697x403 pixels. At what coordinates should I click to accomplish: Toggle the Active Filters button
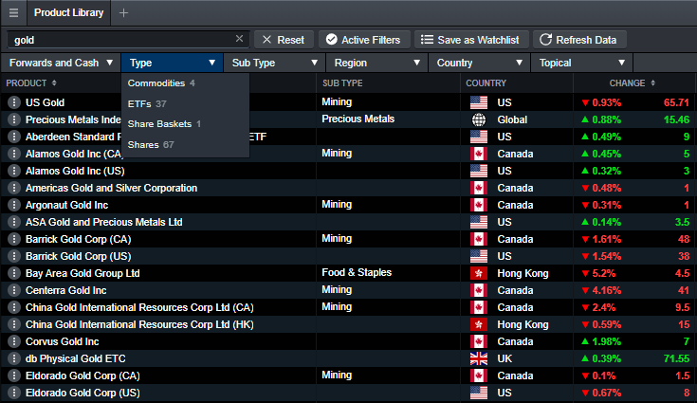click(362, 40)
